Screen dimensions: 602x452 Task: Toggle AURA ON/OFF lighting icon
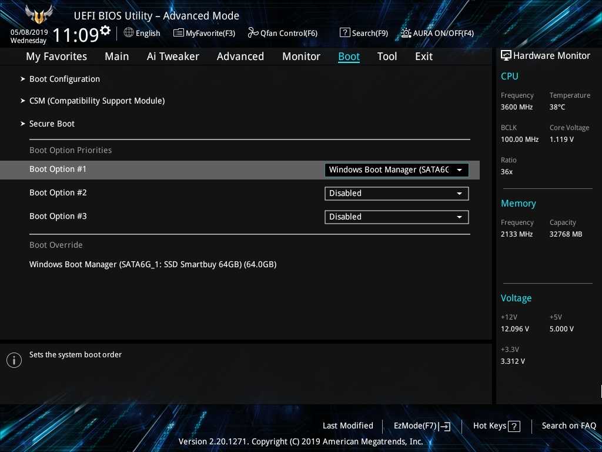point(406,33)
